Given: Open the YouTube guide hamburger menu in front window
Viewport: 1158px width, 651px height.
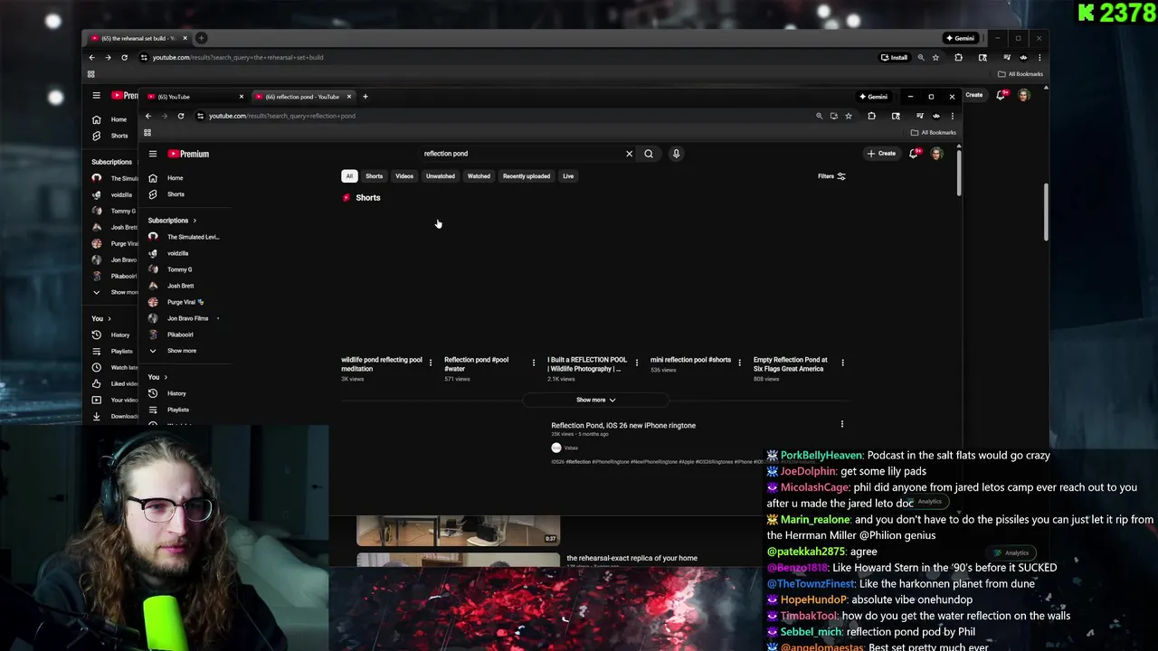Looking at the screenshot, I should [153, 154].
